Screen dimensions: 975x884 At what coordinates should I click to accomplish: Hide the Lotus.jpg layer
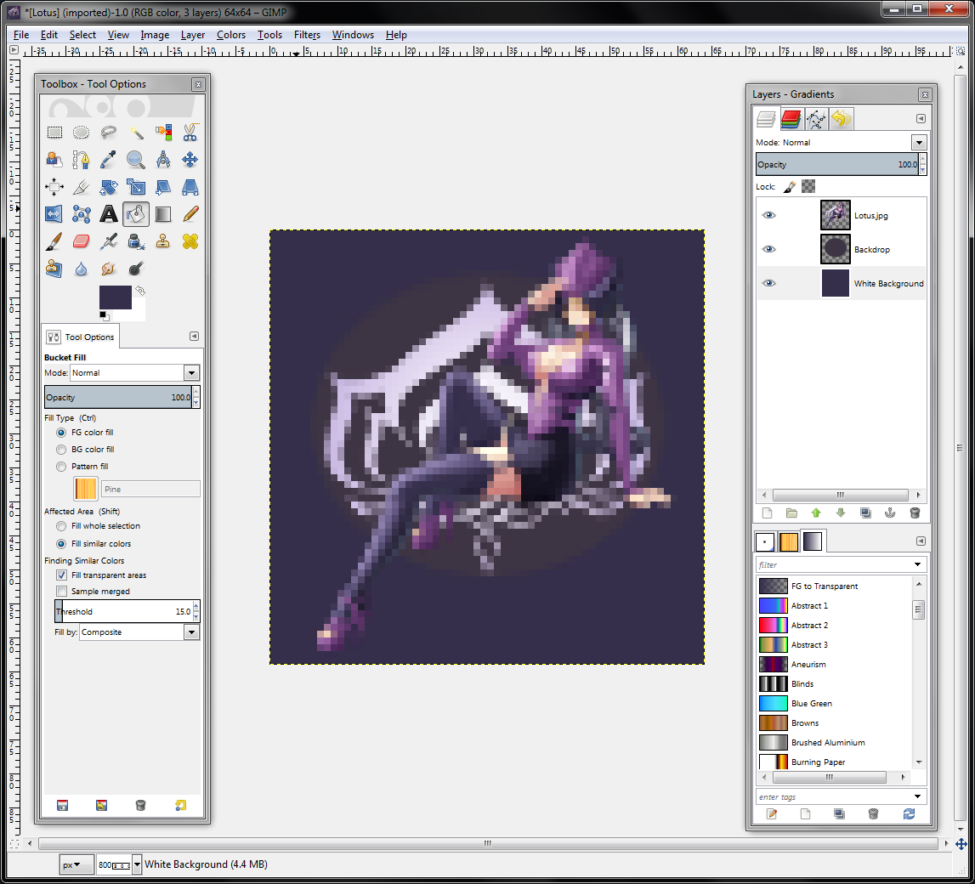(769, 215)
